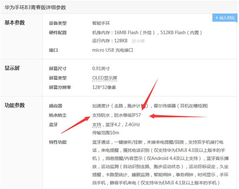This screenshot has width=239, height=189.
Task: Open the 支持 link under 蓝牙
Action: (x=97, y=125)
